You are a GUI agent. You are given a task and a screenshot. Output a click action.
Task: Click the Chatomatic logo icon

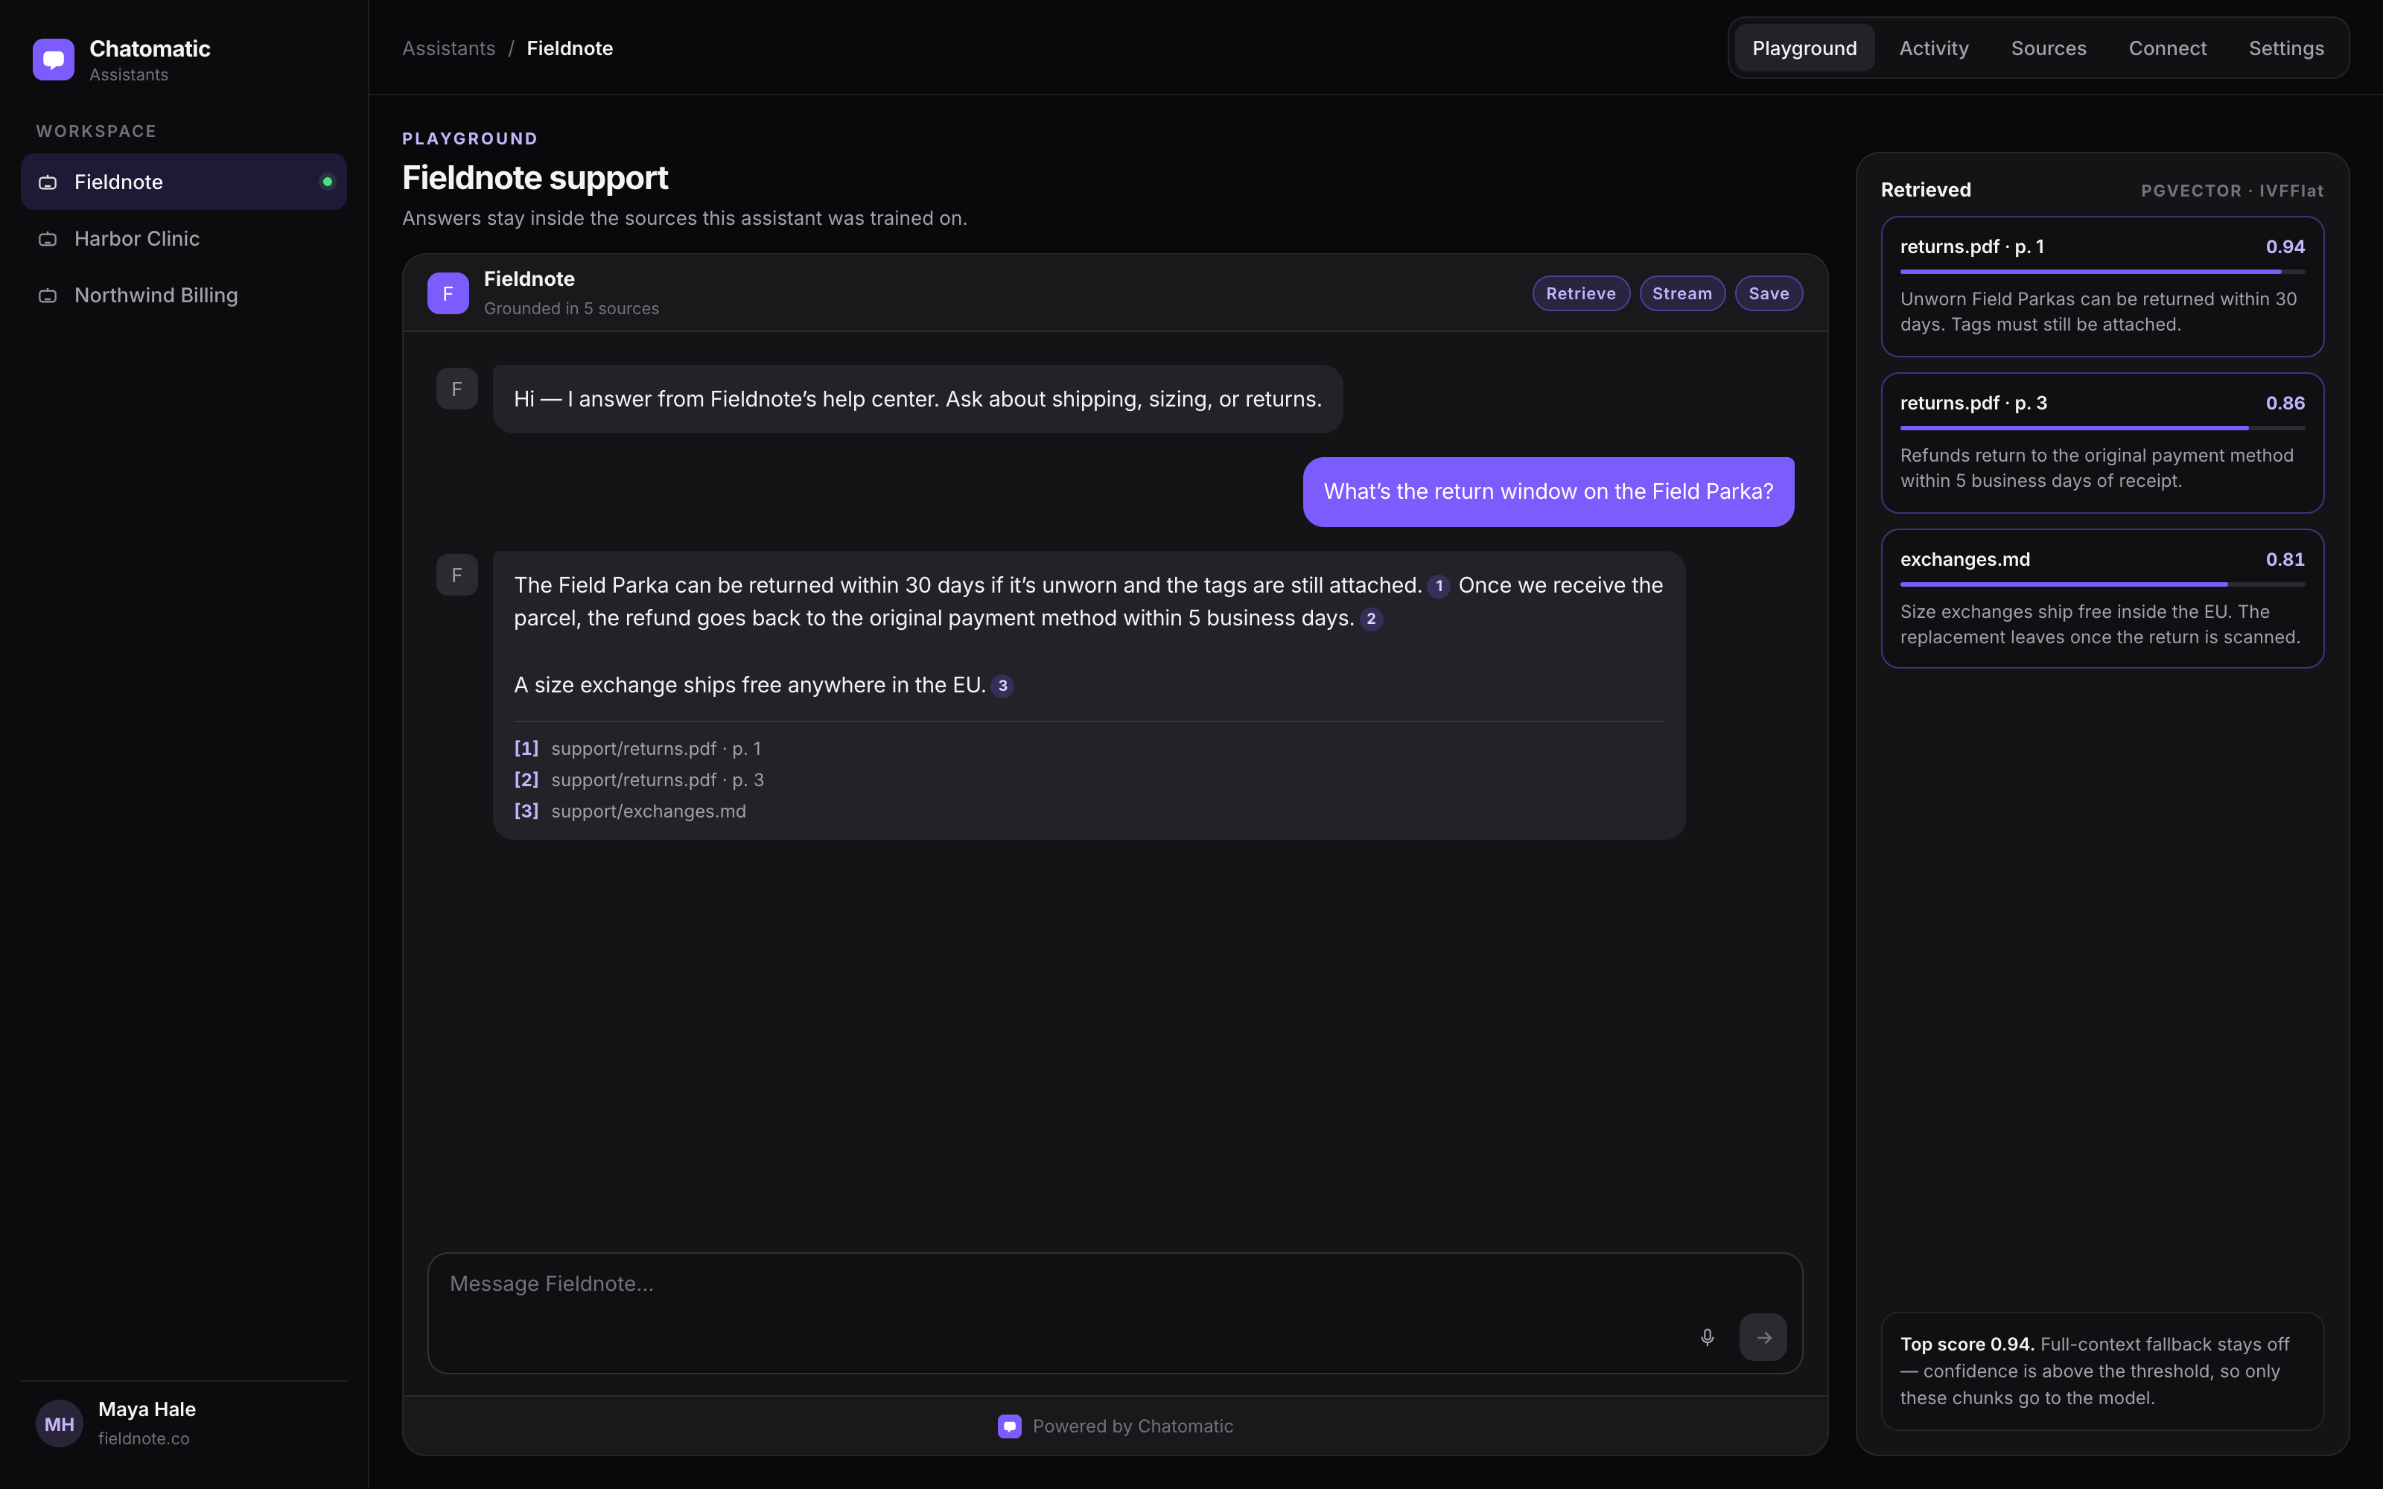[x=53, y=59]
